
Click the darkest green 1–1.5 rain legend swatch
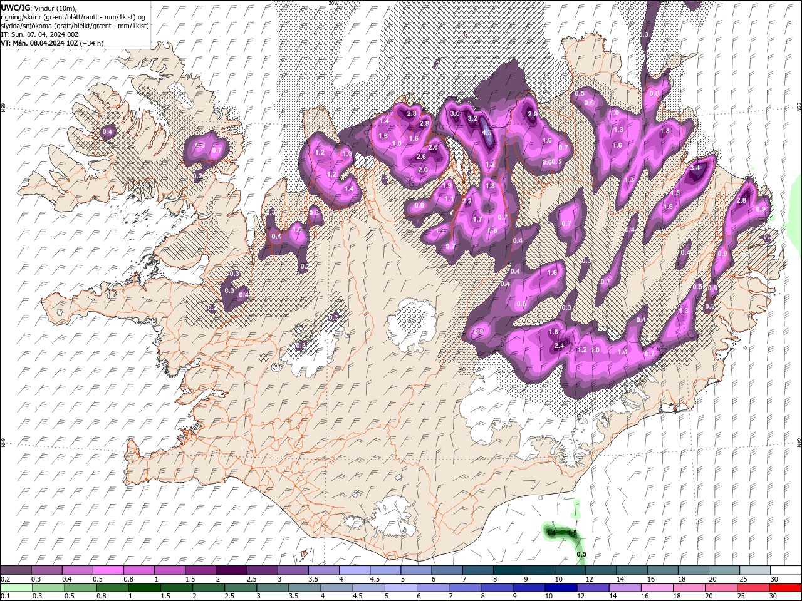click(x=145, y=588)
